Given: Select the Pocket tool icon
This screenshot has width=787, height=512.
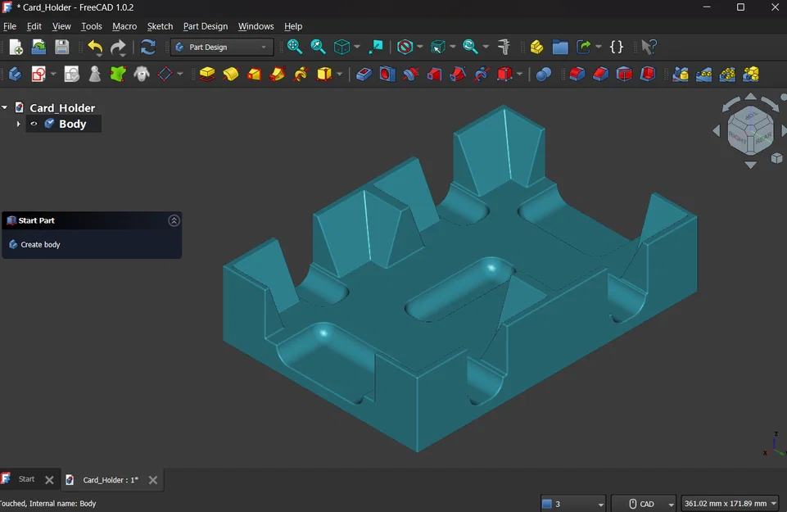Looking at the screenshot, I should tap(364, 75).
